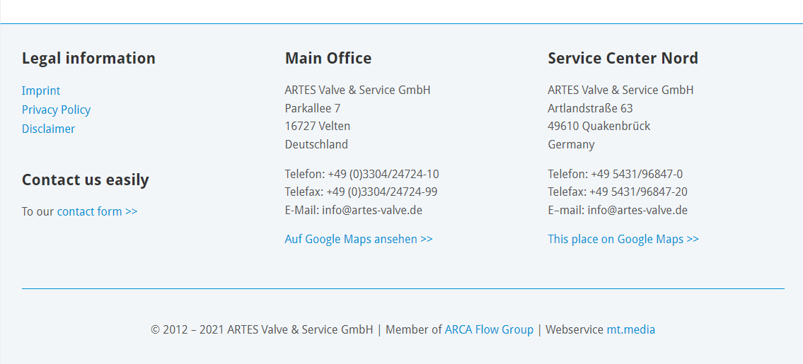Open Auf Google Maps ansehen >> link
This screenshot has height=364, width=803.
(359, 239)
